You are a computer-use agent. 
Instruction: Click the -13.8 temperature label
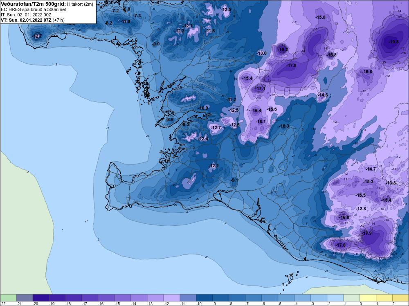[390, 183]
